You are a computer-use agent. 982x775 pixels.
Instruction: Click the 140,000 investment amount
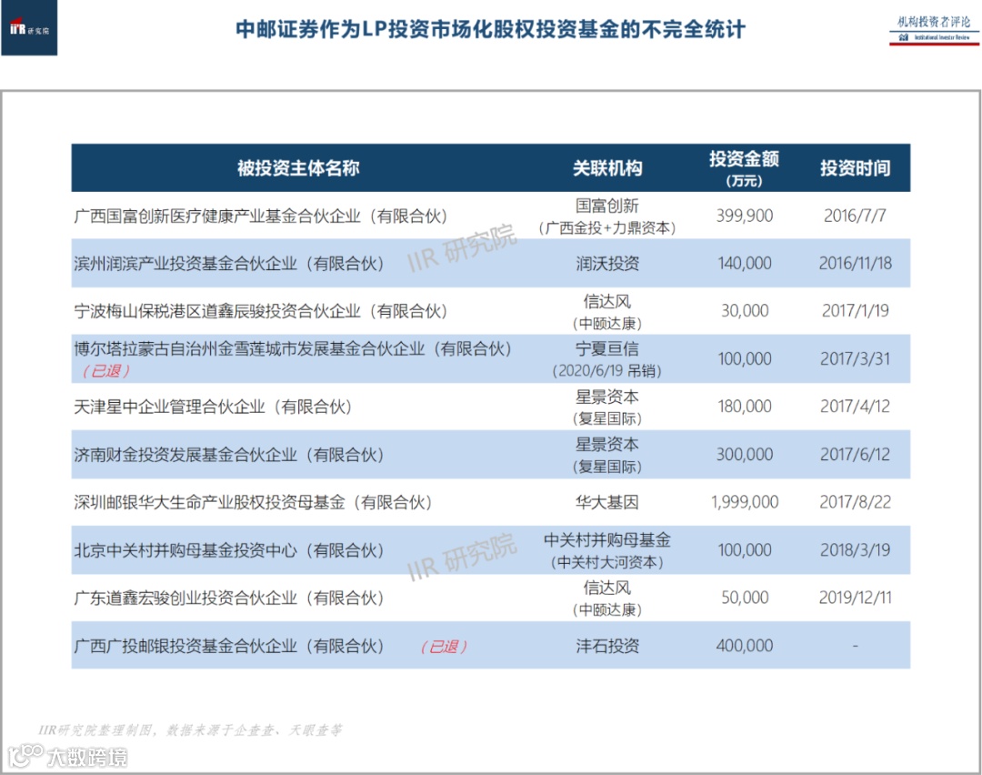[x=745, y=264]
